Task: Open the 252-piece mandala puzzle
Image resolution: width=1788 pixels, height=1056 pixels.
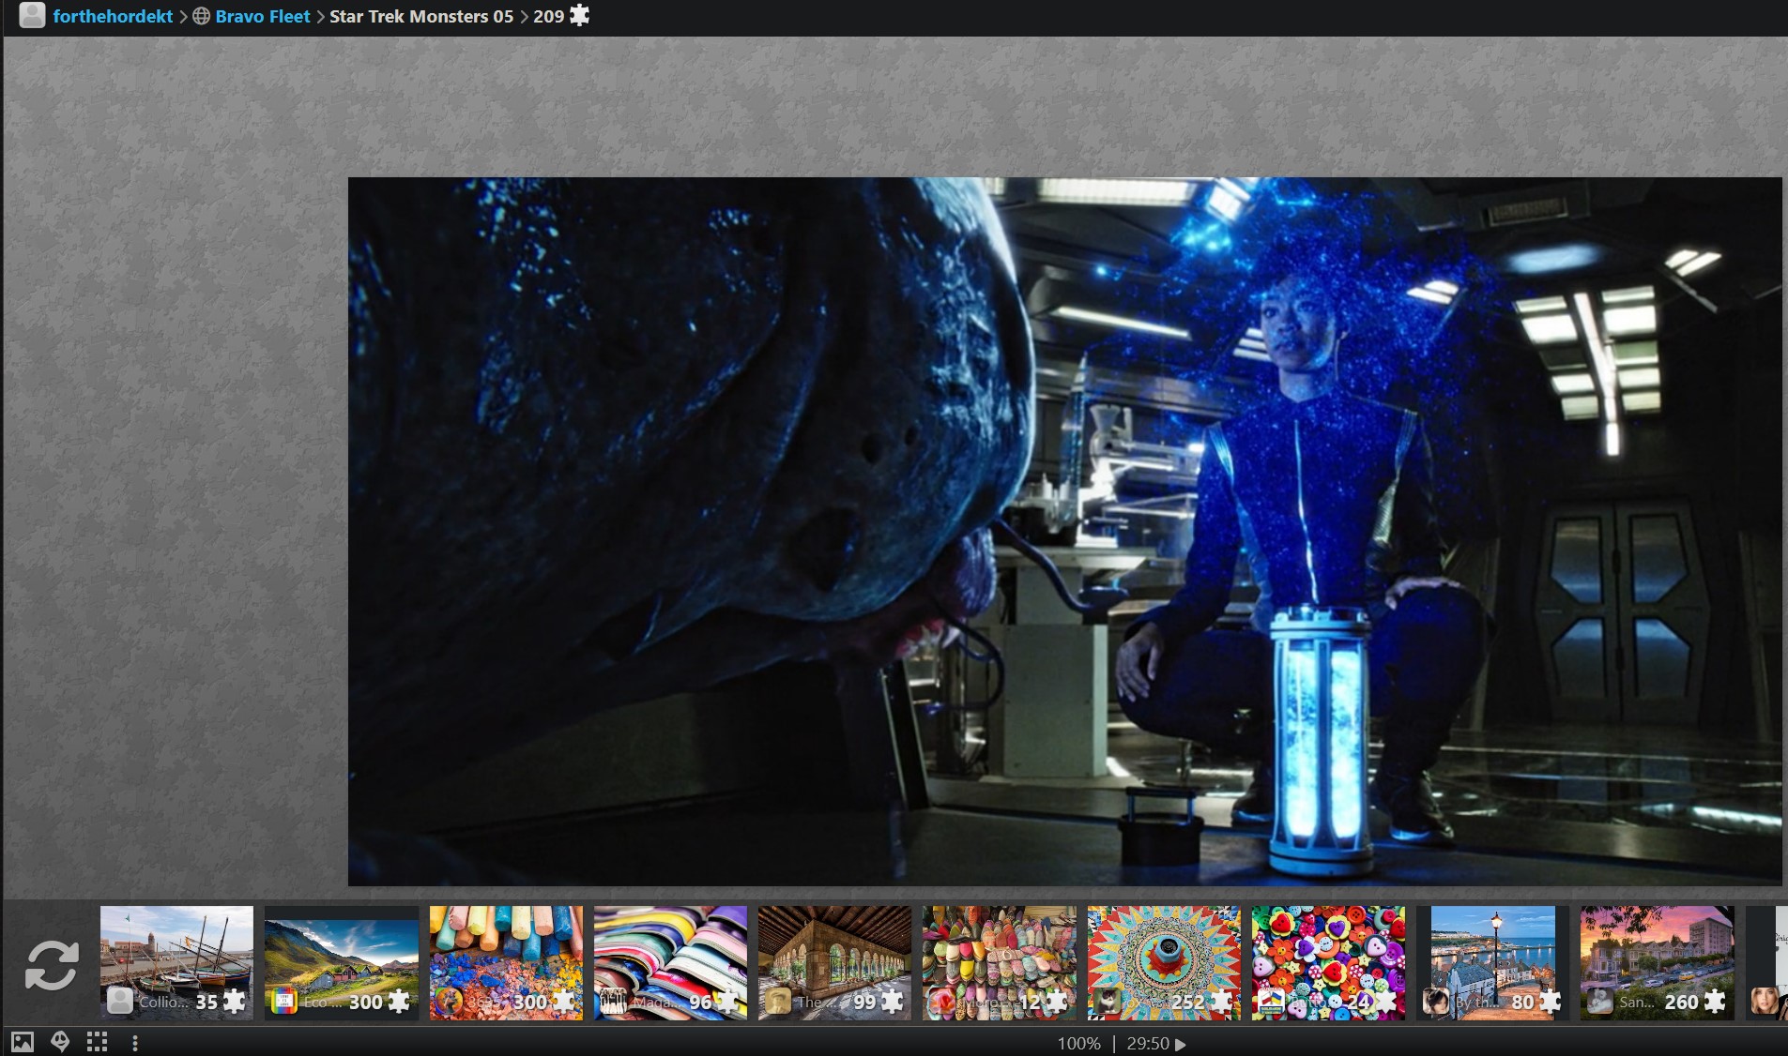Action: coord(1164,962)
